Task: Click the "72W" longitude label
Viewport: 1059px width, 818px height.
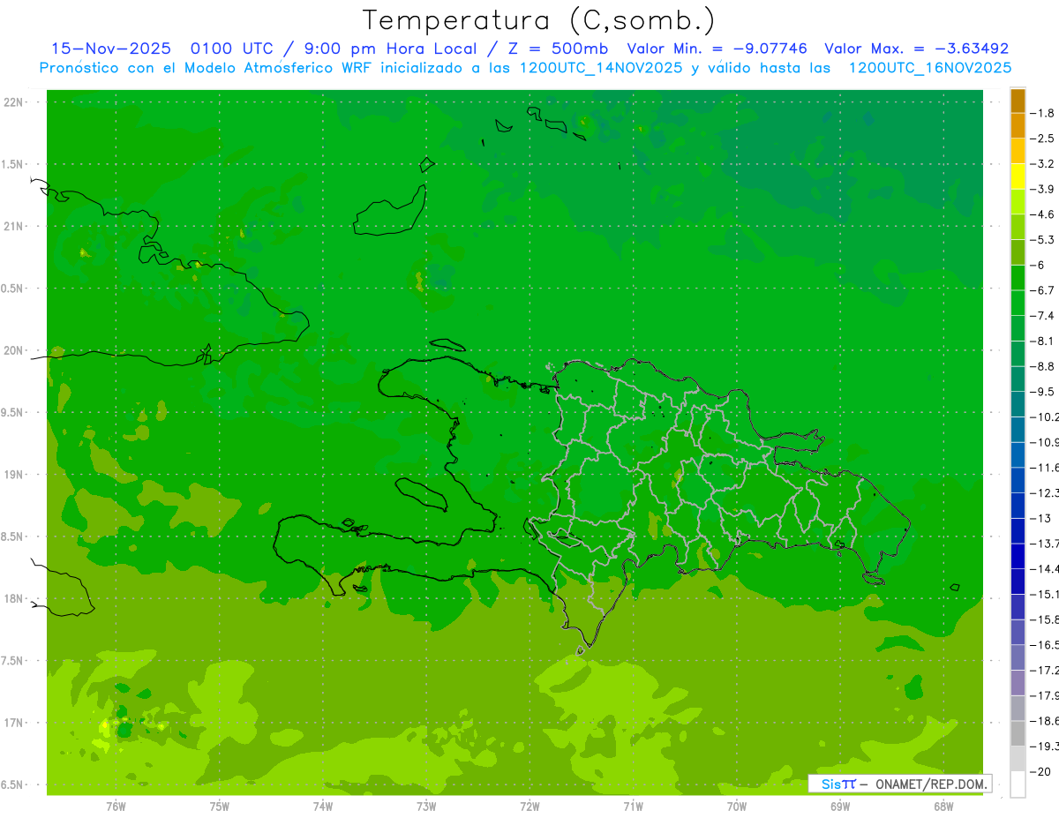Action: pos(529,807)
